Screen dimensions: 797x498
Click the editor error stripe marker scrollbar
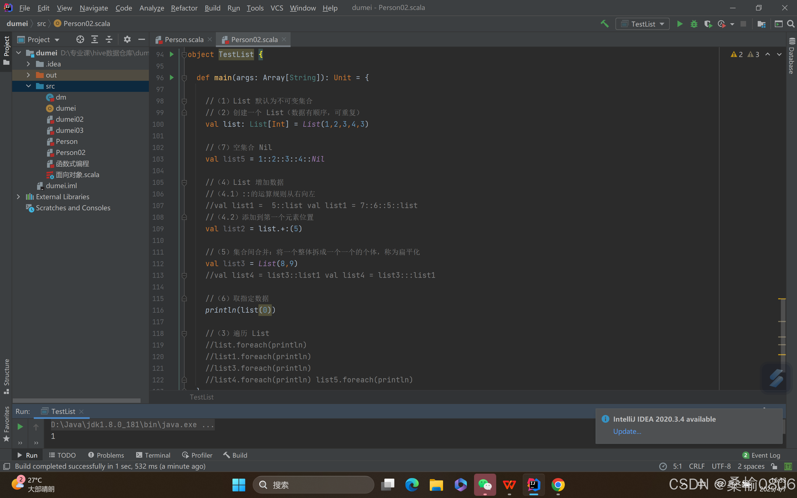click(782, 299)
